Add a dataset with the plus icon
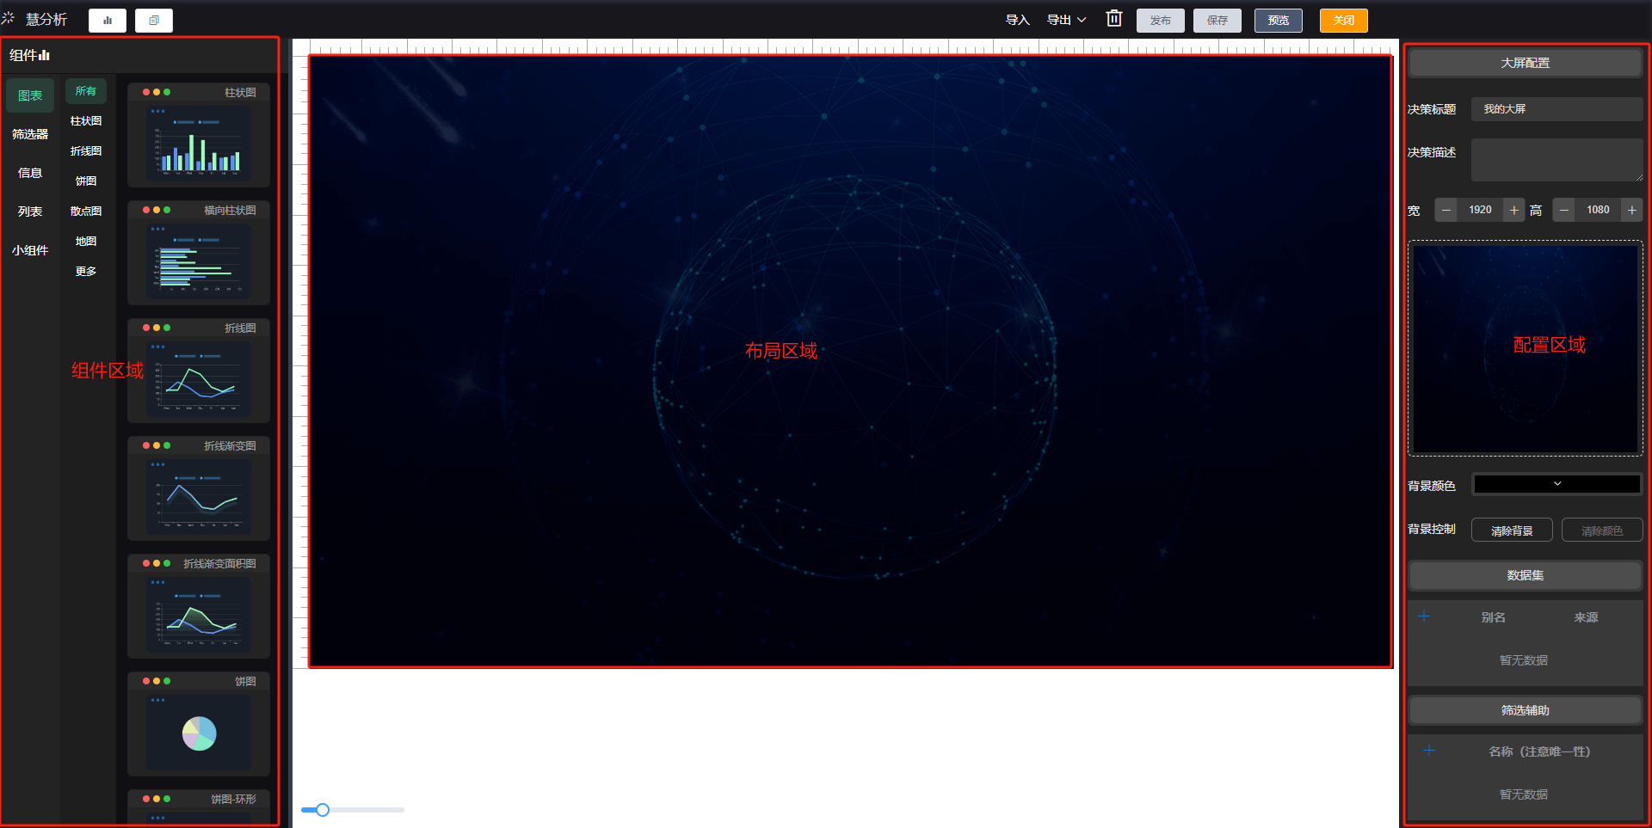1652x828 pixels. (1424, 616)
